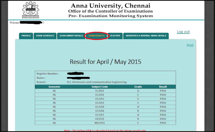215x132 pixels.
Task: Open ABSENTEES & INTERNAL MARK DETAILS tab
Action: point(146,36)
